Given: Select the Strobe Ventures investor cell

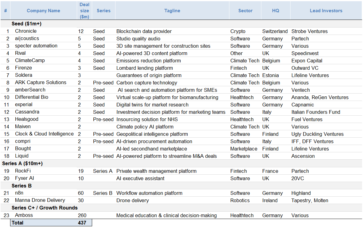Looking at the screenshot, I should [309, 31].
